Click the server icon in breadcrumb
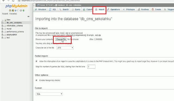174x101 pixels. coord(38,5)
